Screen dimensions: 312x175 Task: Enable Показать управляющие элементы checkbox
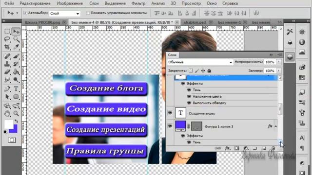click(88, 13)
